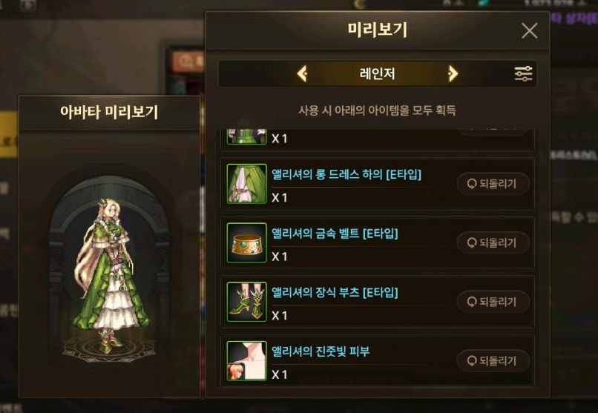
Task: Click the 앨리셔의 진줏빛 피부 item name
Action: coord(321,351)
